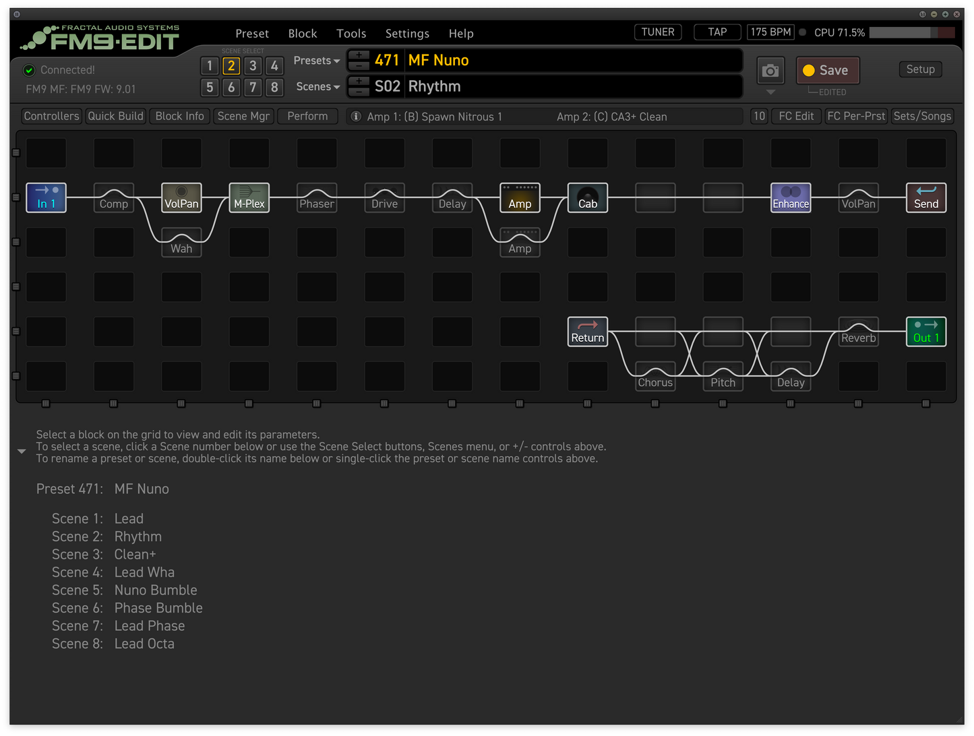The height and width of the screenshot is (736, 974).
Task: Click the M-Plex multiplexer block
Action: (249, 197)
